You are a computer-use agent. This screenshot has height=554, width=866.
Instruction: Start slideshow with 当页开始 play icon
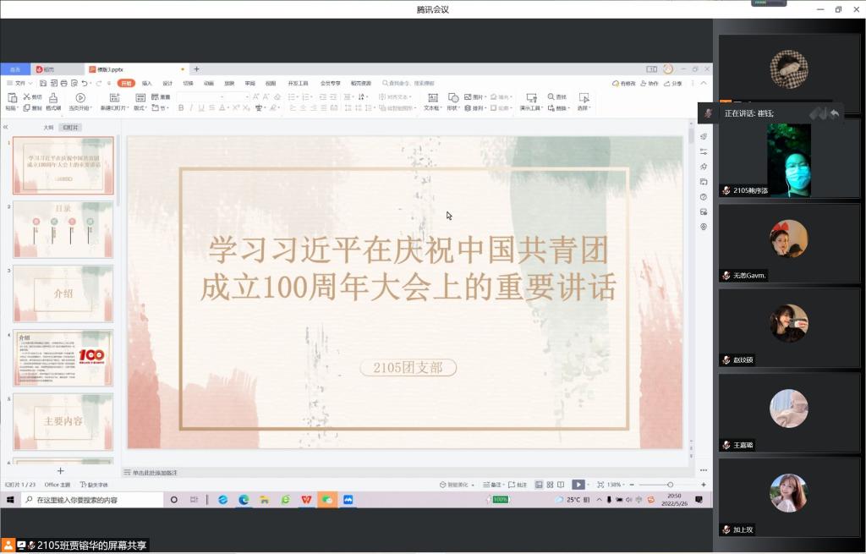point(80,98)
